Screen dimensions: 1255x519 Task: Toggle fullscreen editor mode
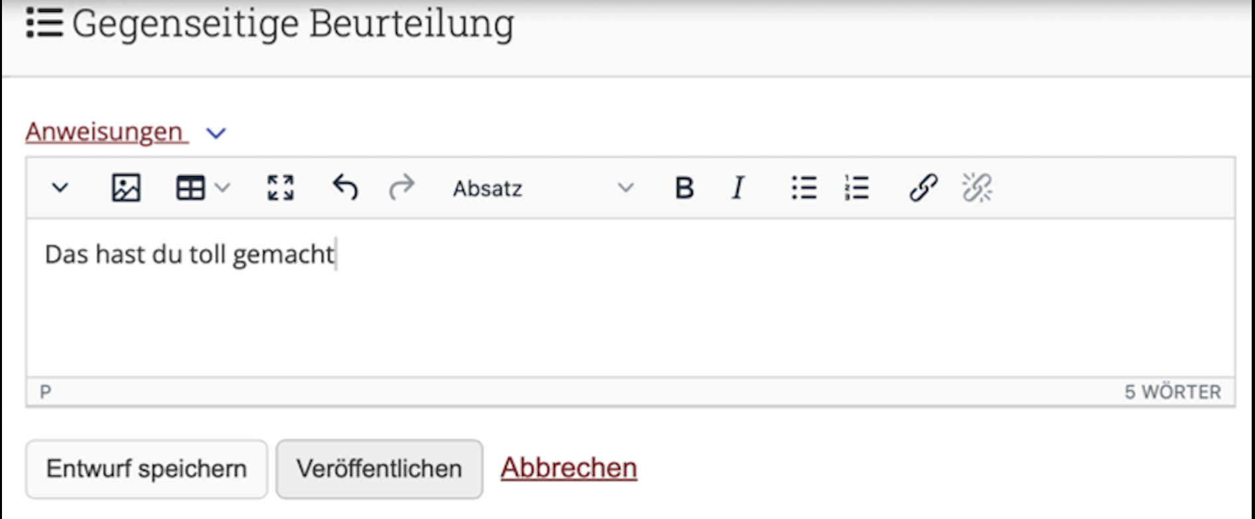coord(280,188)
